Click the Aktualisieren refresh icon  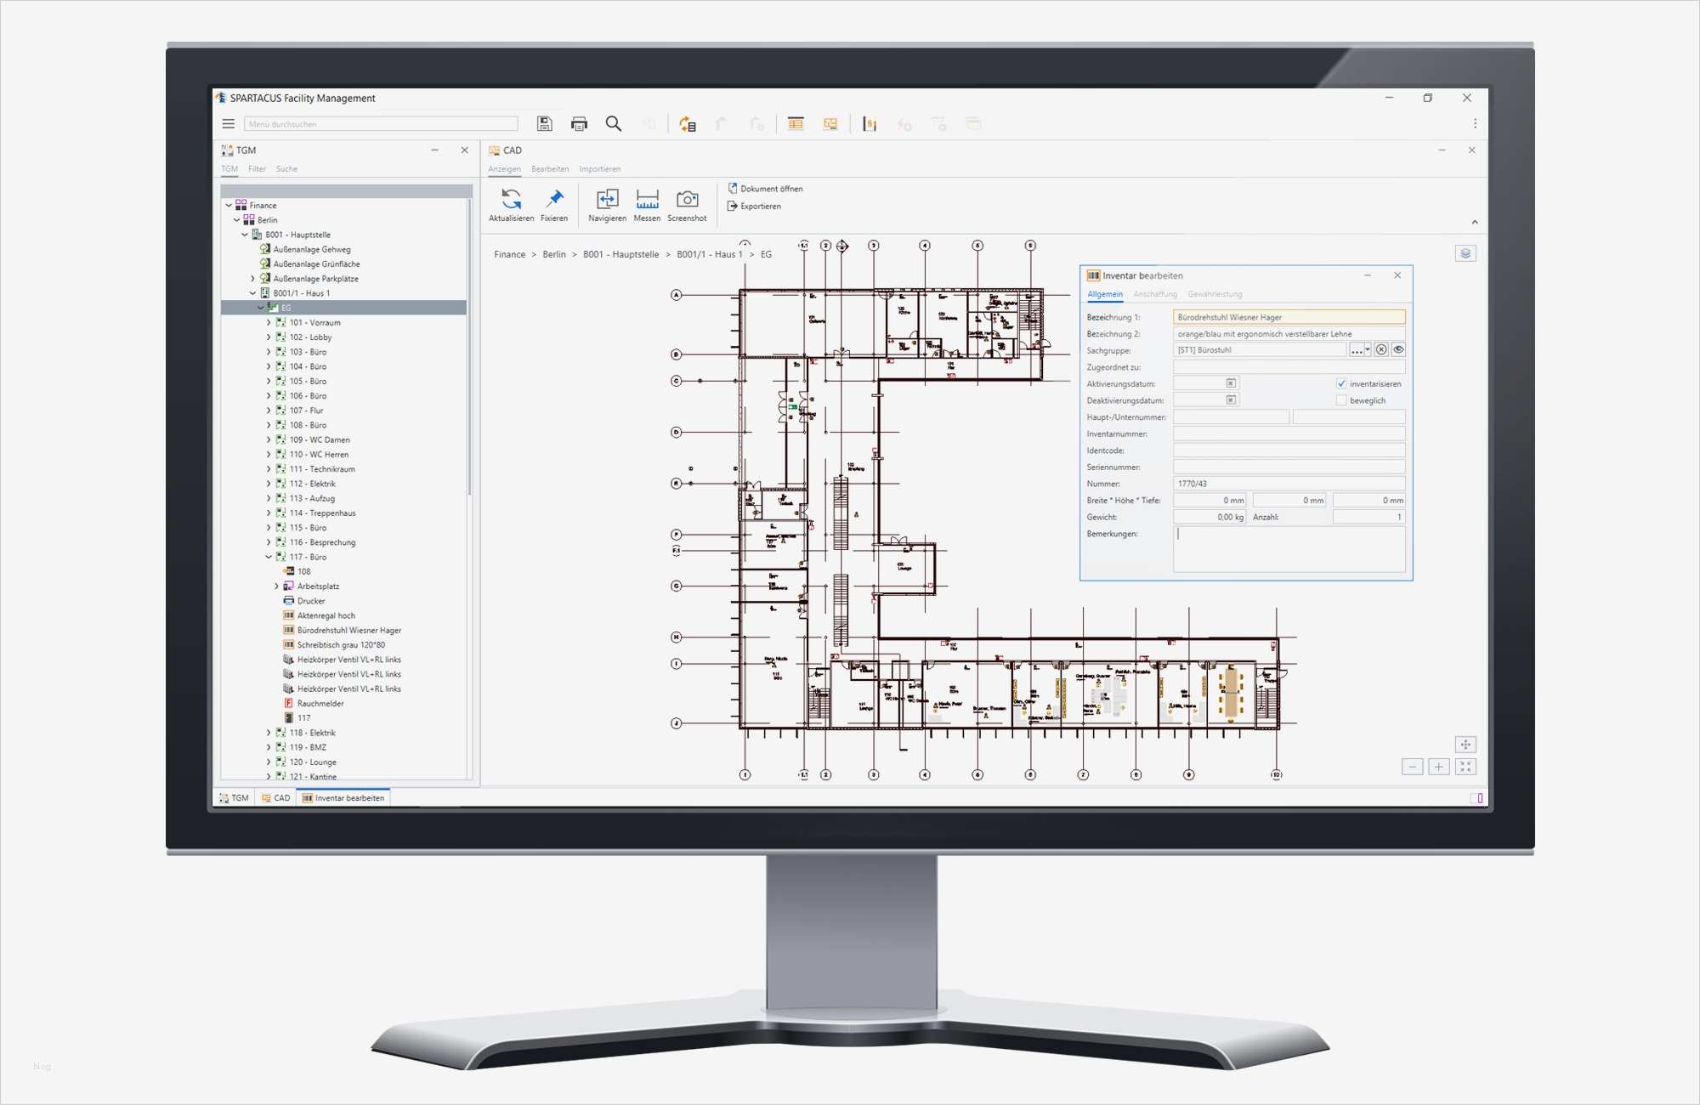coord(511,199)
